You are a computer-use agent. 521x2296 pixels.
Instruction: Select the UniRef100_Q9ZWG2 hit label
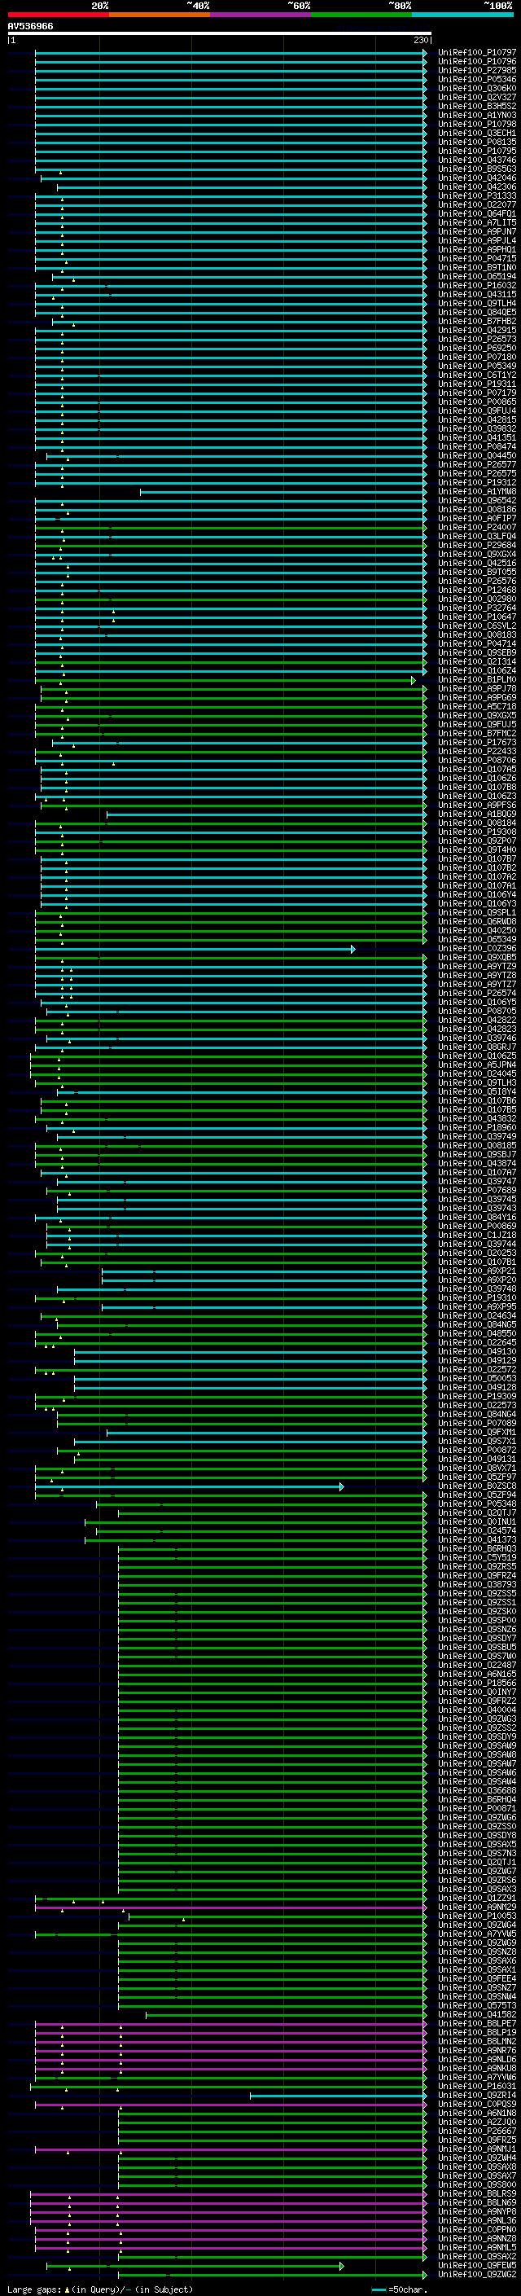476,2275
